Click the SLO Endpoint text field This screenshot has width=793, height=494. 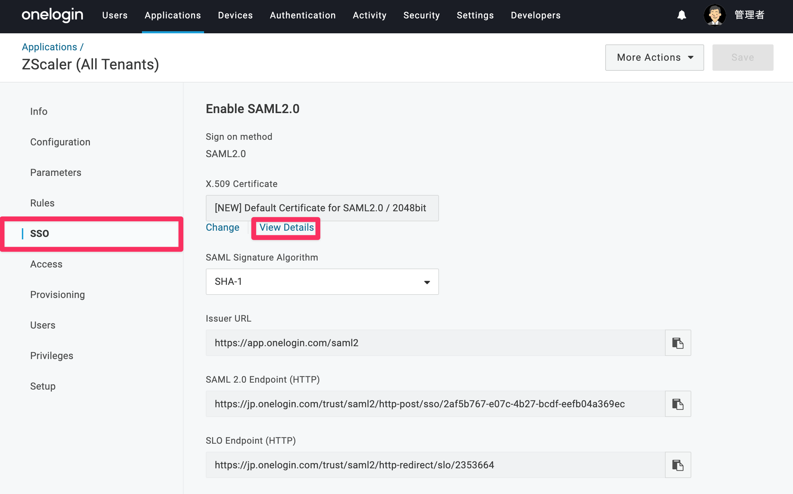[436, 465]
